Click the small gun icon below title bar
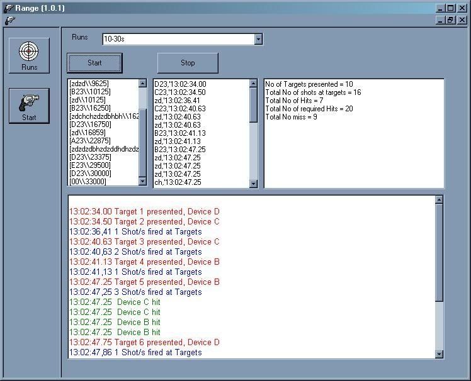Viewport: 471px width, 381px height. pos(9,20)
